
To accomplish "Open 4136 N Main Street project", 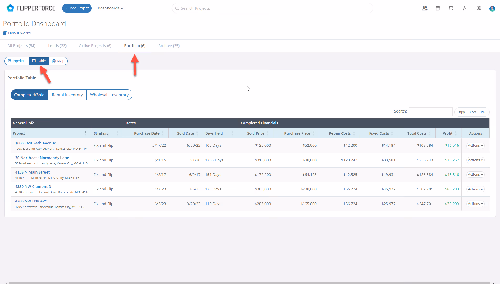I will tap(32, 172).
